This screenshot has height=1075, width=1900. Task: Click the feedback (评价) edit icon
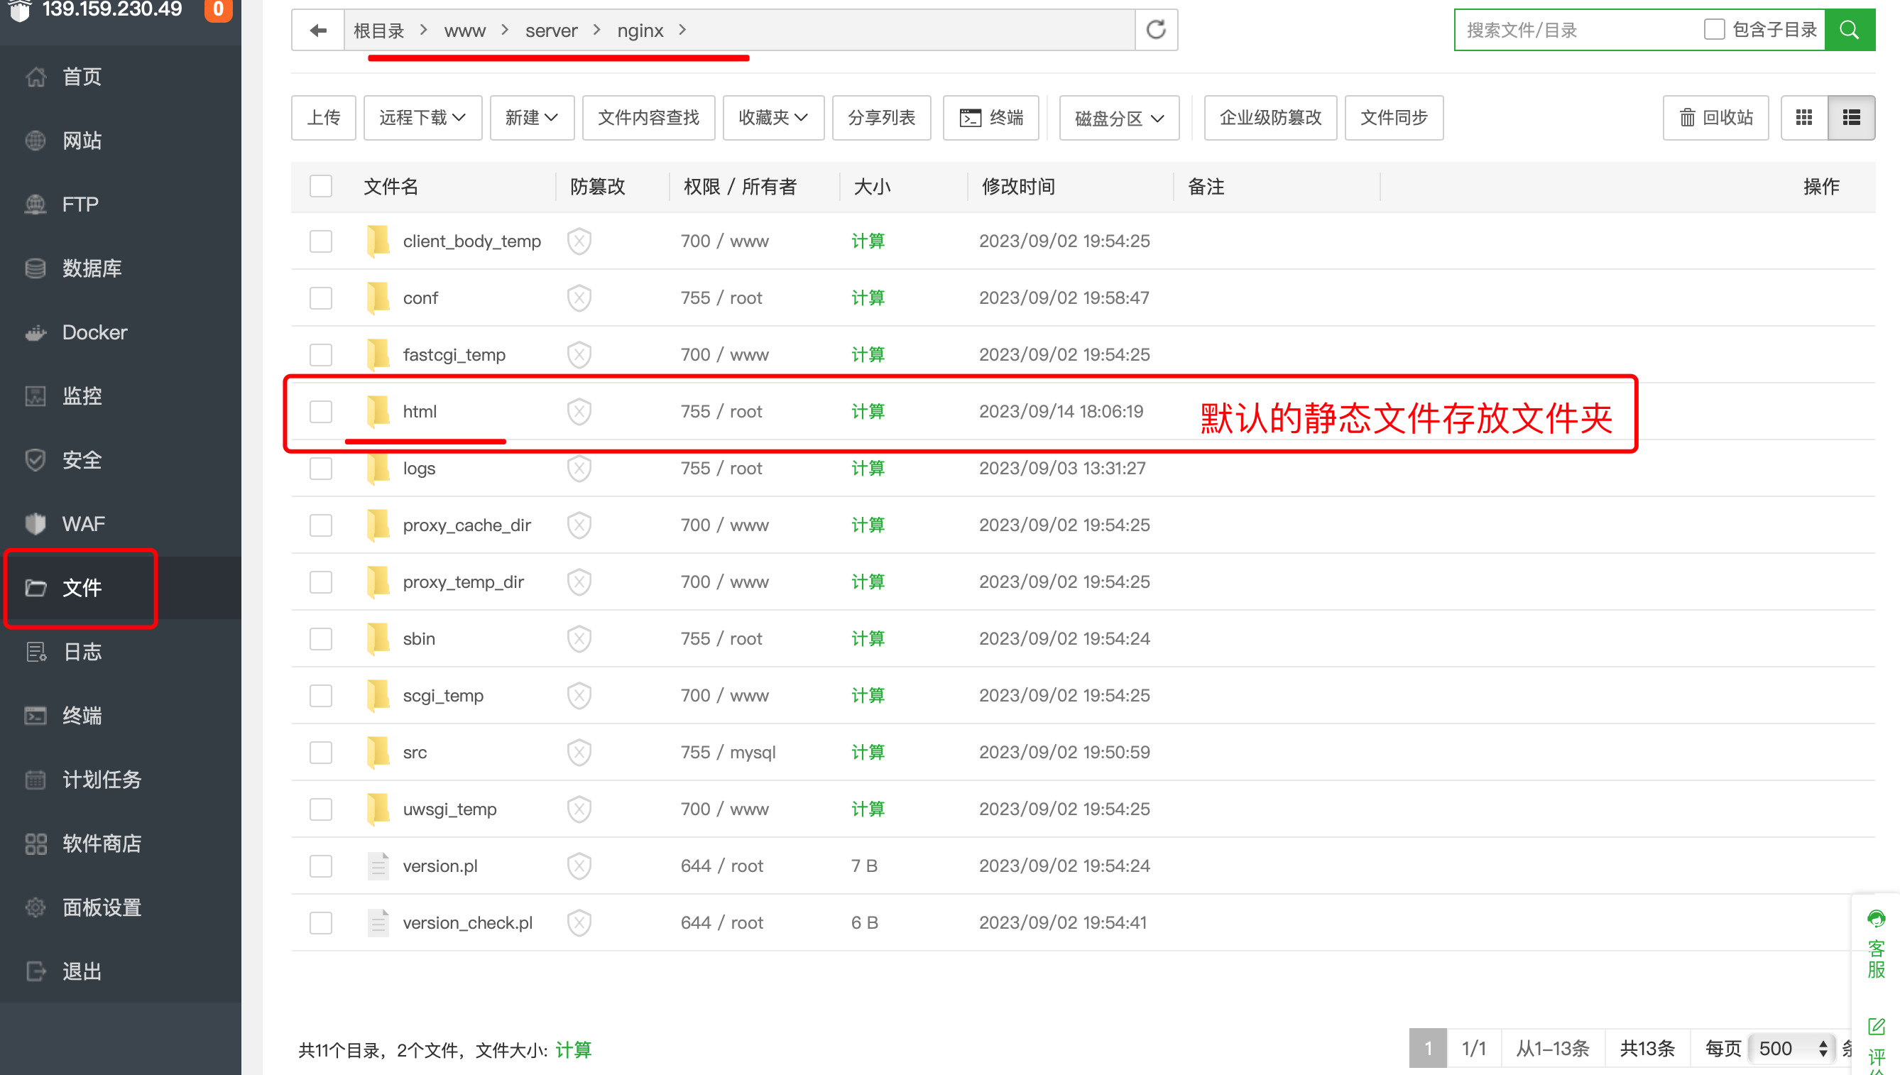1877,1027
